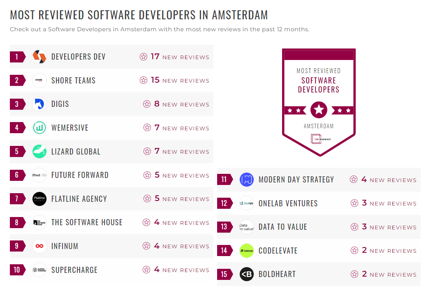Select the Infinum infinity logo

[39, 246]
